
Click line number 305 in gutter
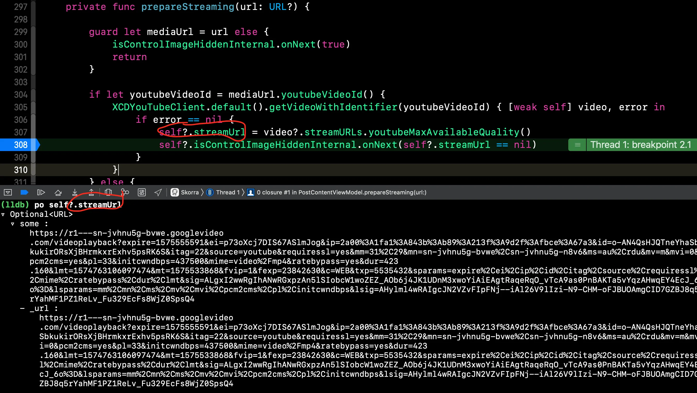point(21,107)
